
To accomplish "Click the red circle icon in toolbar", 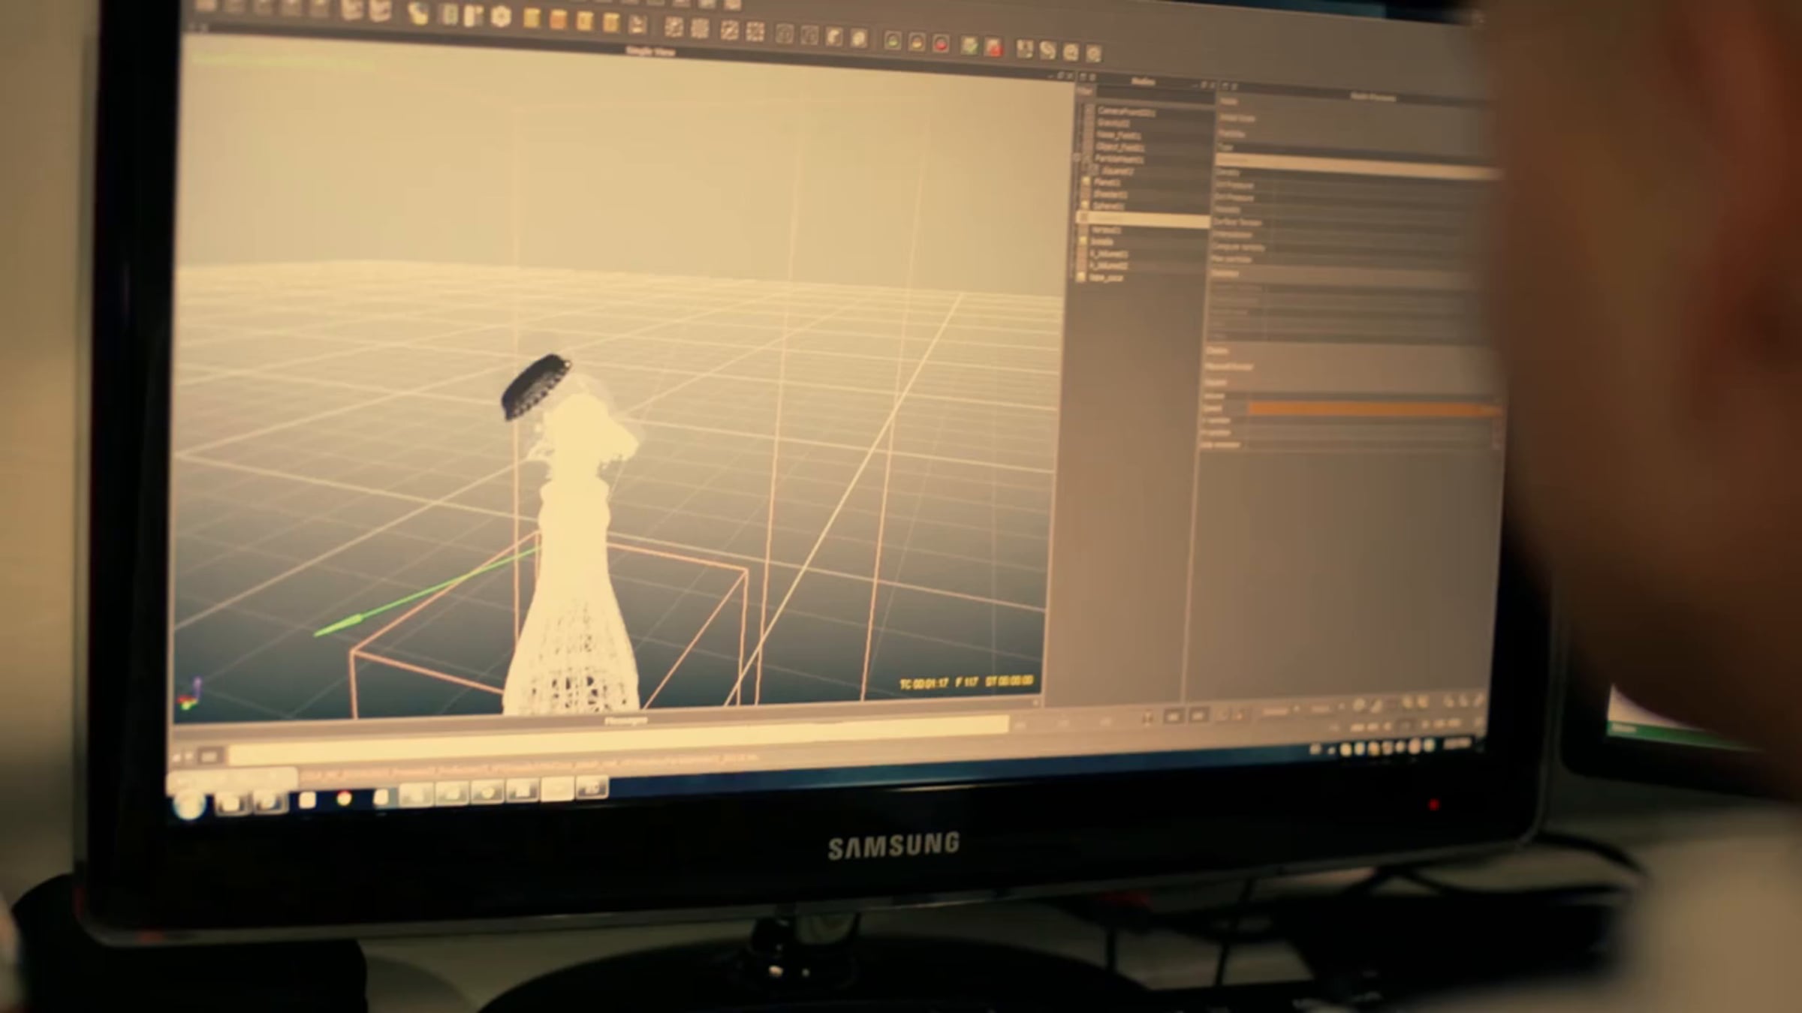I will (941, 44).
